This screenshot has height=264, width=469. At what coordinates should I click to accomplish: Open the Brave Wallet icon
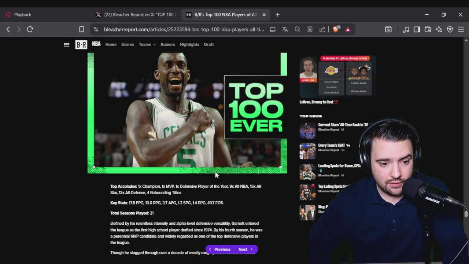coord(428,29)
